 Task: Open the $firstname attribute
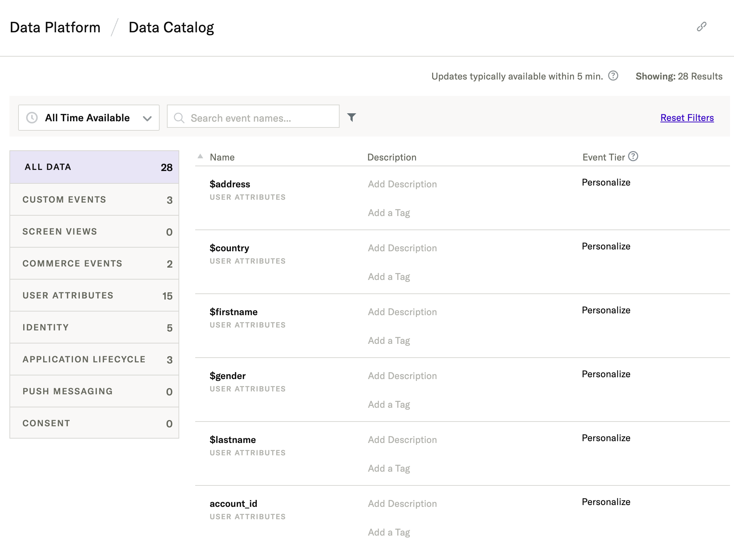click(234, 312)
